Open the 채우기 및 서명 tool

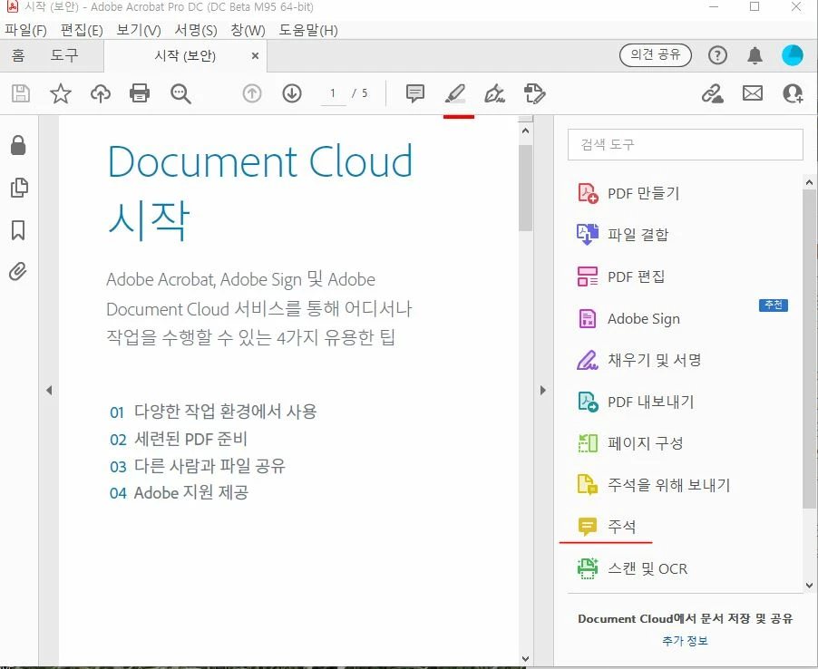pyautogui.click(x=639, y=360)
